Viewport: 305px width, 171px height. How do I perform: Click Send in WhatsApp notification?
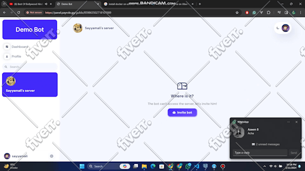294,153
